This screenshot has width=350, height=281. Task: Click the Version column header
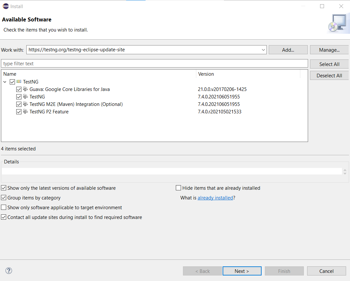pos(248,74)
